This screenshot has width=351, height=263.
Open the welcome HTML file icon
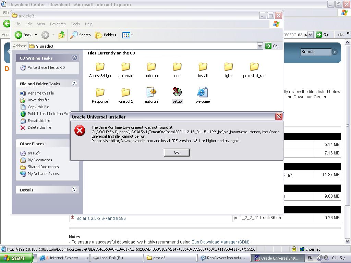(203, 93)
